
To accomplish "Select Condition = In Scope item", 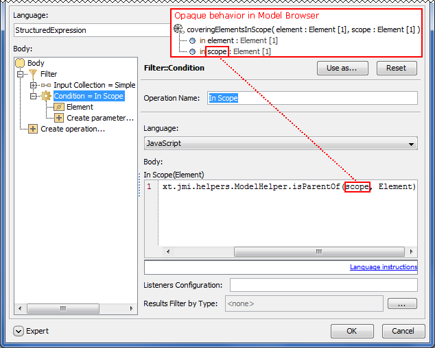I will (x=89, y=96).
